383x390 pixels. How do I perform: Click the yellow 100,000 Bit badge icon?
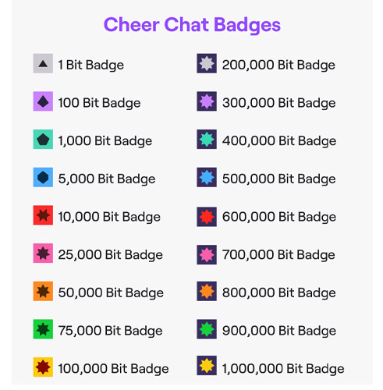43,367
